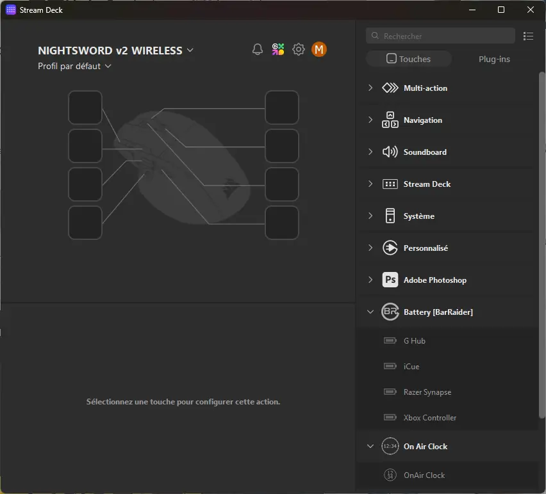Click the Système computer icon
The width and height of the screenshot is (546, 494).
coord(390,216)
